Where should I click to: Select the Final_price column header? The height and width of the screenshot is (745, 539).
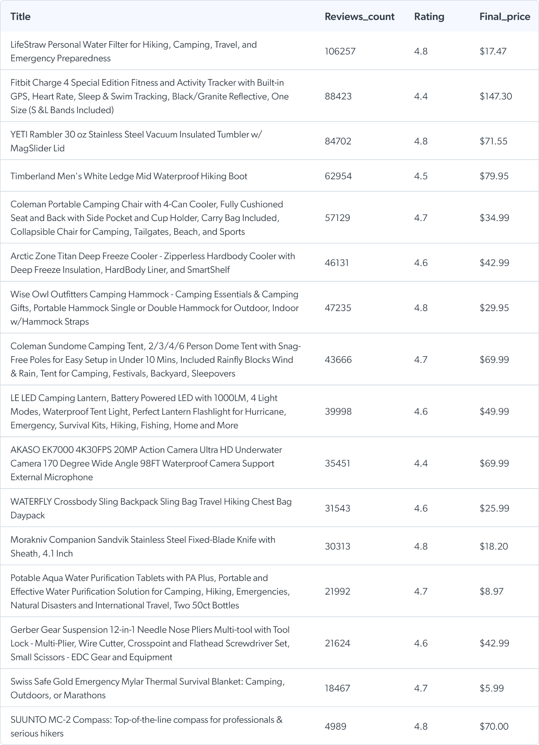click(505, 17)
